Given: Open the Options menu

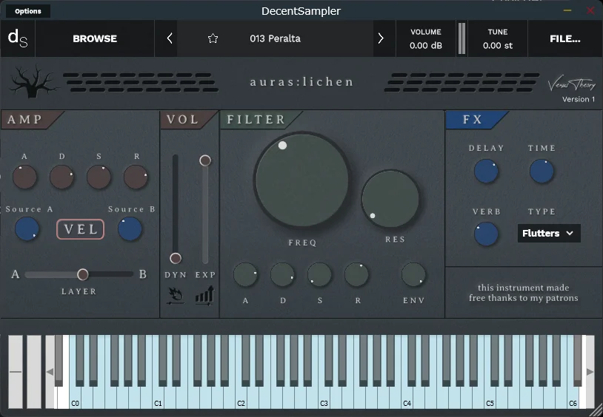Looking at the screenshot, I should pos(28,11).
